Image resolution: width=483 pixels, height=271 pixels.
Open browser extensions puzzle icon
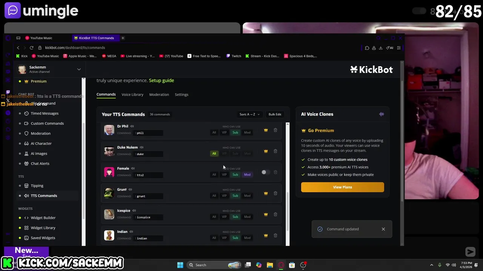pos(367,48)
